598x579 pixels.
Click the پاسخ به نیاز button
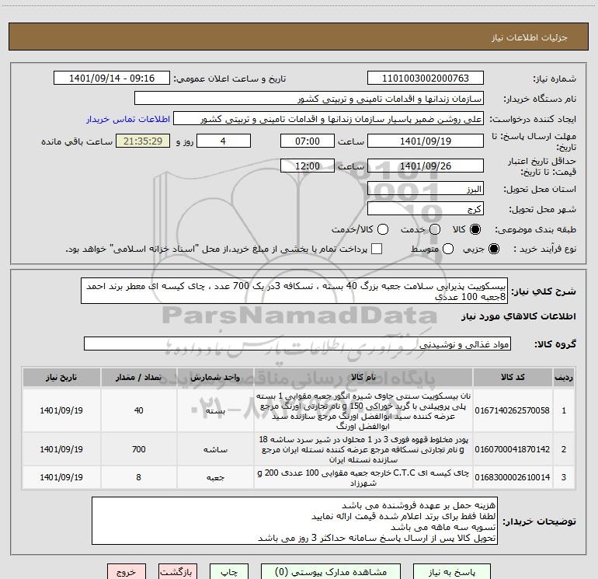tap(452, 572)
